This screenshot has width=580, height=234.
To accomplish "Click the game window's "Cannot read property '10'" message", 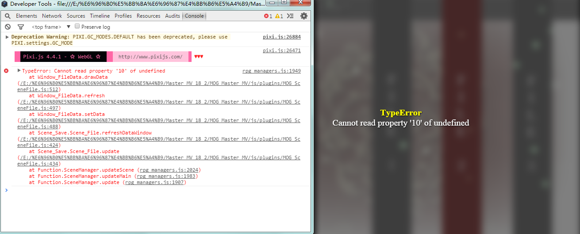I will [x=401, y=123].
